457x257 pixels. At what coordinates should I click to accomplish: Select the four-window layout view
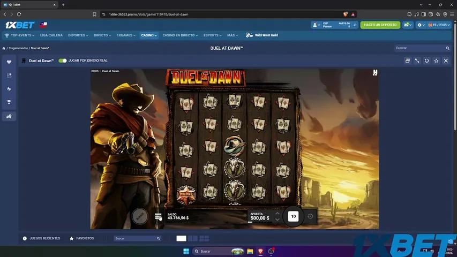click(x=204, y=238)
